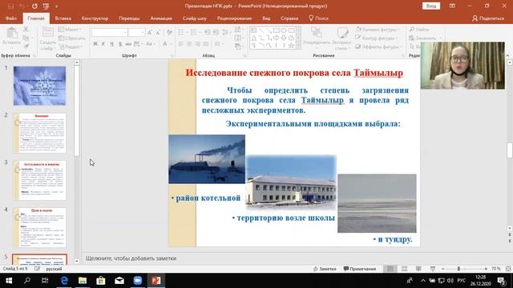Toggle Underline (Ч) formatting
Viewport: 513px width, 288px height.
[x=111, y=44]
